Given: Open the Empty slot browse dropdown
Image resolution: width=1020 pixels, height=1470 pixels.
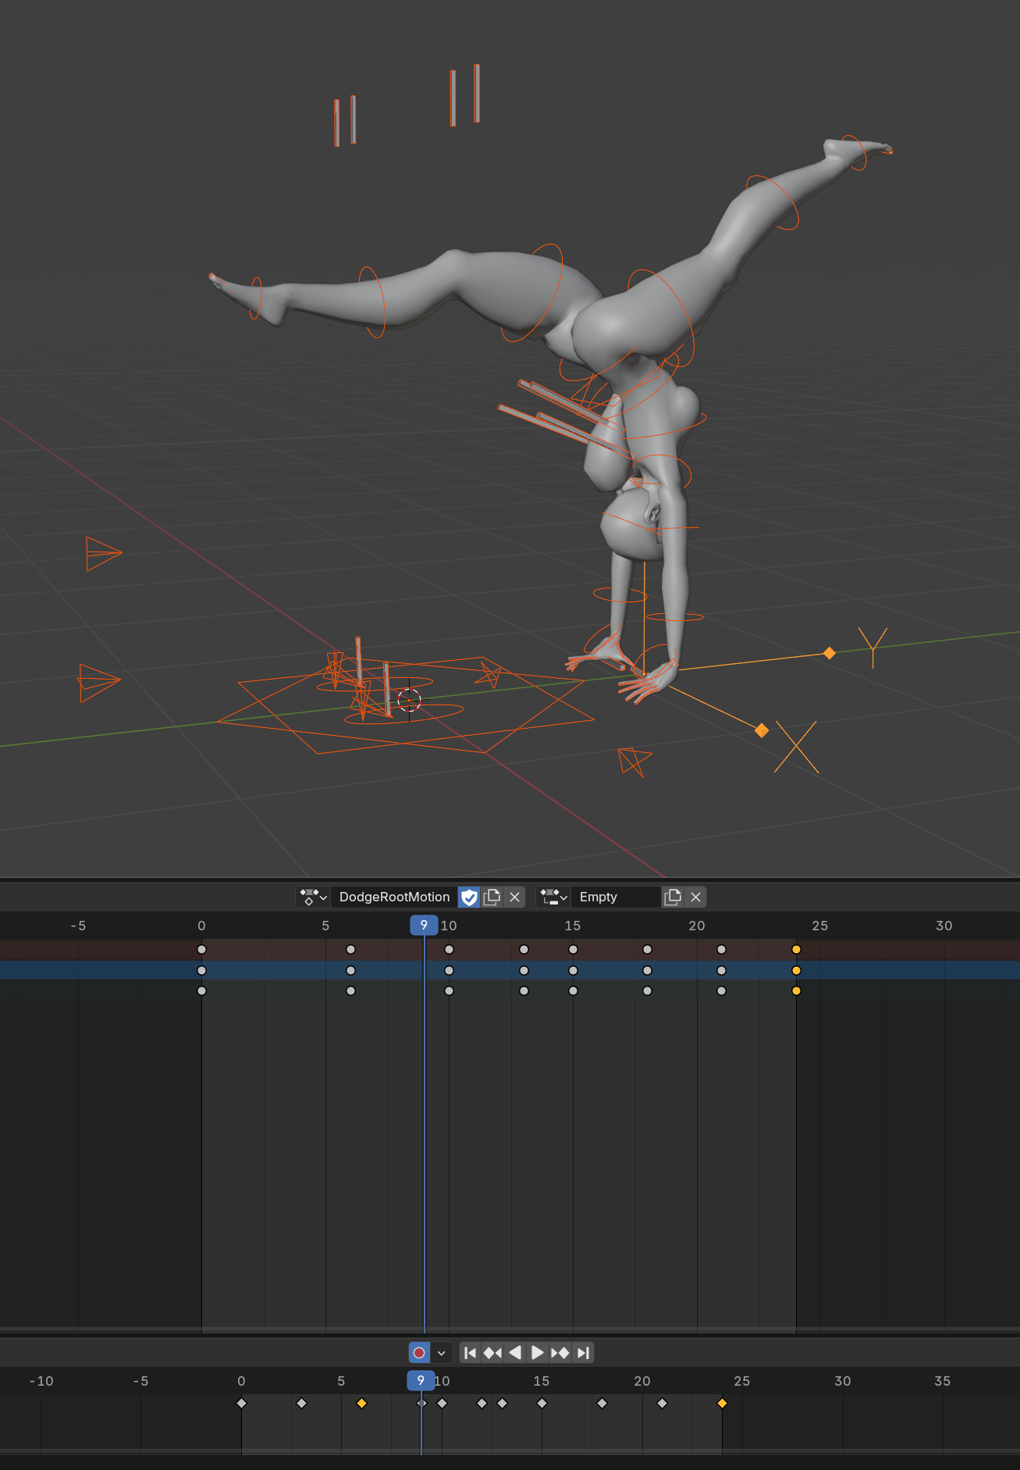Looking at the screenshot, I should click(x=553, y=897).
